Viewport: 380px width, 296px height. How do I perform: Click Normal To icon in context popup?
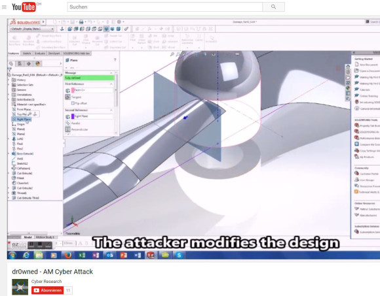(35, 114)
